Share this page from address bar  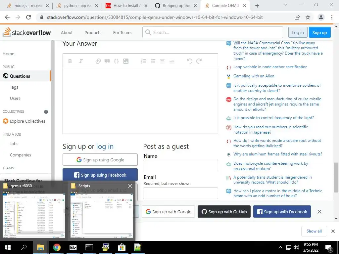pos(297,17)
